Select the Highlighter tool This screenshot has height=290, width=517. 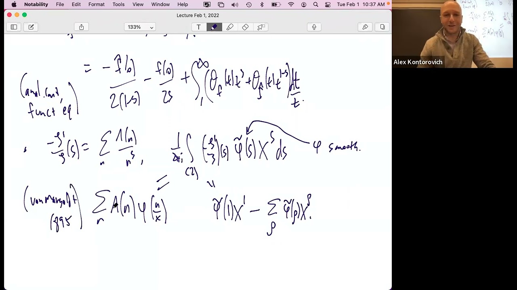coord(230,27)
